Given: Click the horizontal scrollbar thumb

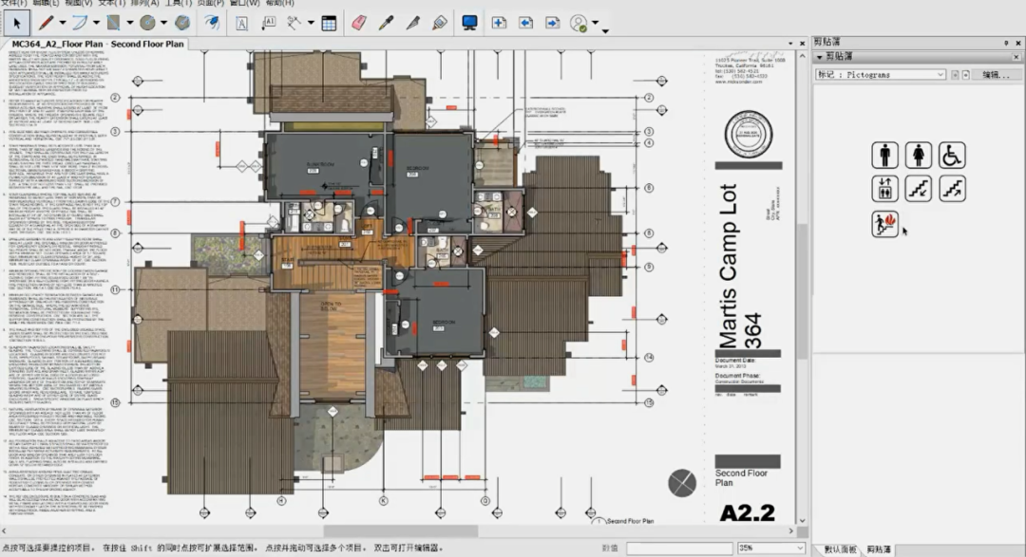Looking at the screenshot, I should pyautogui.click(x=401, y=530).
